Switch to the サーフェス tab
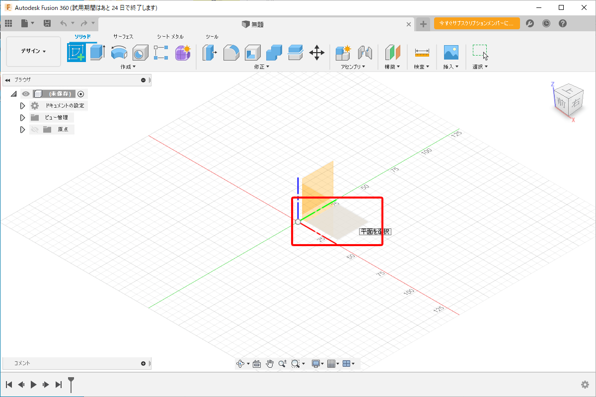The image size is (596, 397). [123, 37]
